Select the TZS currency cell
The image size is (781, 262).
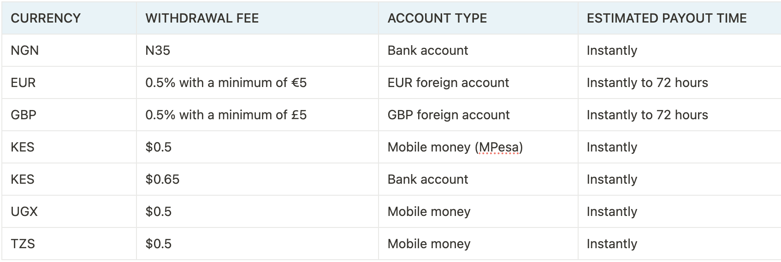69,244
